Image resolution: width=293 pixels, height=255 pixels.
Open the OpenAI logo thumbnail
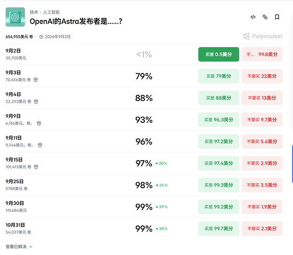[15, 17]
